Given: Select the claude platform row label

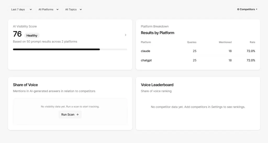Looking at the screenshot, I should (146, 51).
